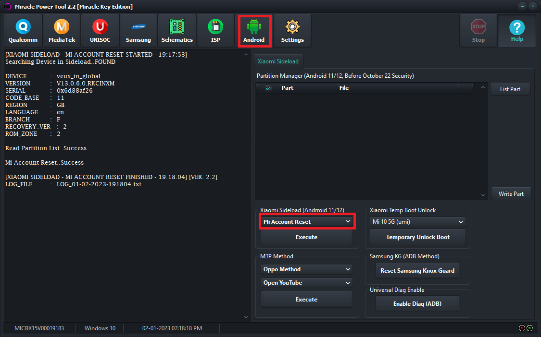The width and height of the screenshot is (541, 337).
Task: Select the UNISOC toolbar icon
Action: click(100, 31)
